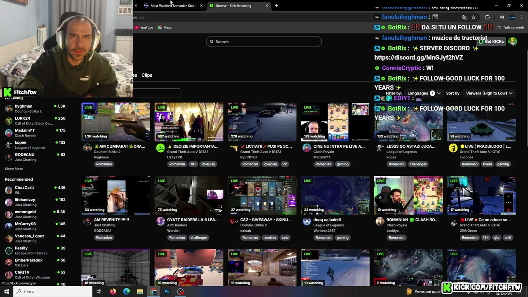
Task: Open OBS Studio from the taskbar
Action: coord(180,291)
